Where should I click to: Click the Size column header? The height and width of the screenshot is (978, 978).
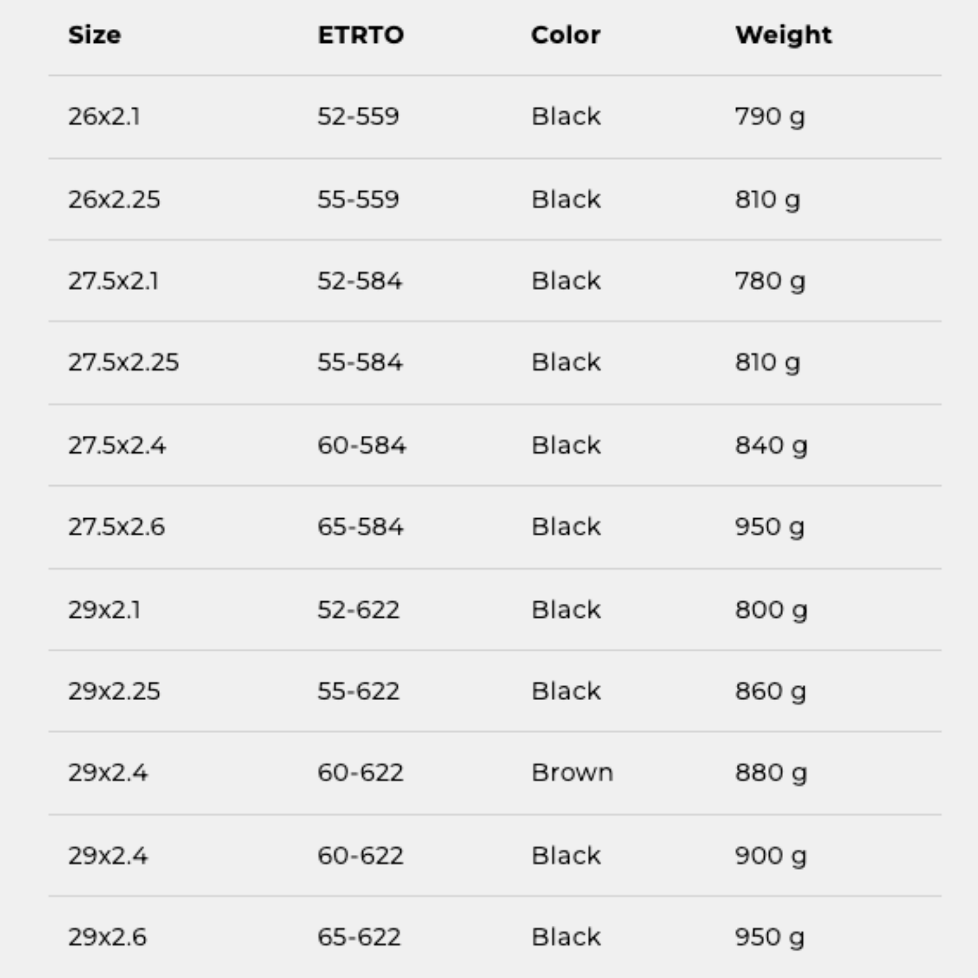point(95,35)
